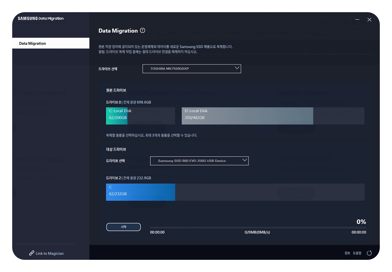Image resolution: width=392 pixels, height=272 pixels.
Task: Close the Data Migration window
Action: 369,19
